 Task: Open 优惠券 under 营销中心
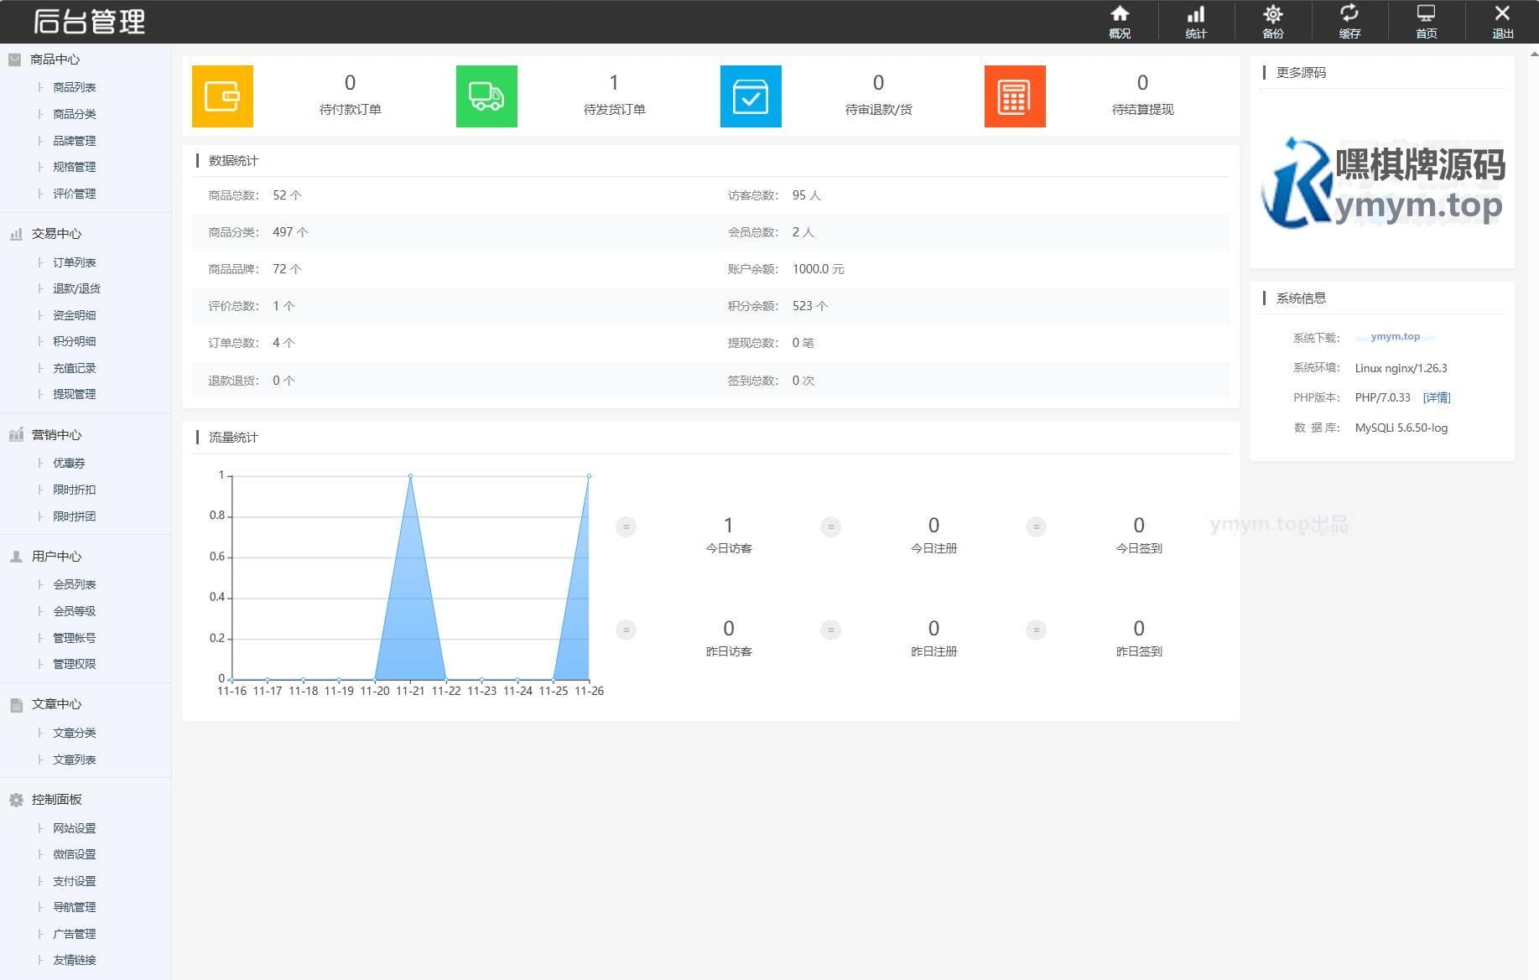coord(69,463)
